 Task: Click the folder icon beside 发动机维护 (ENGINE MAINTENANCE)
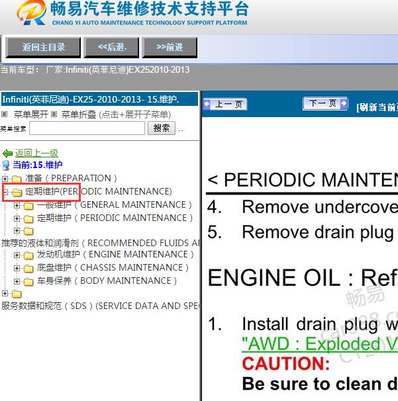[x=28, y=255]
